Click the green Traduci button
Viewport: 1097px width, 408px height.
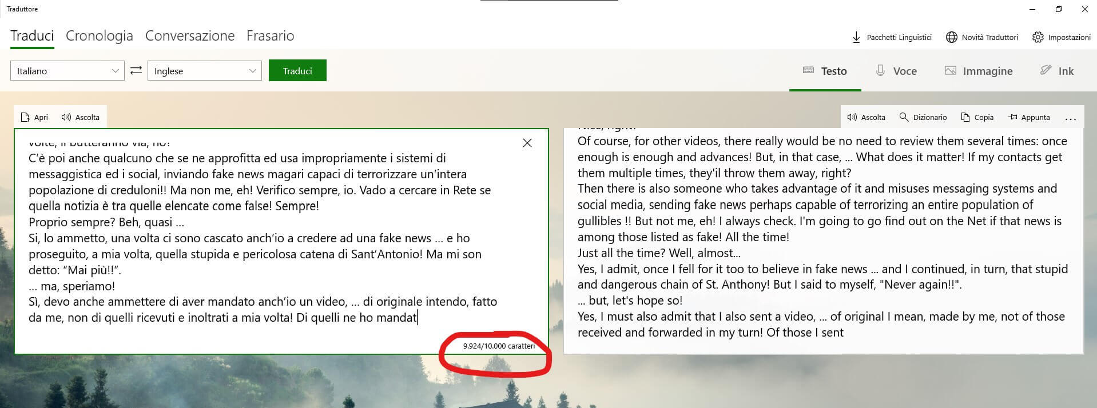click(297, 71)
